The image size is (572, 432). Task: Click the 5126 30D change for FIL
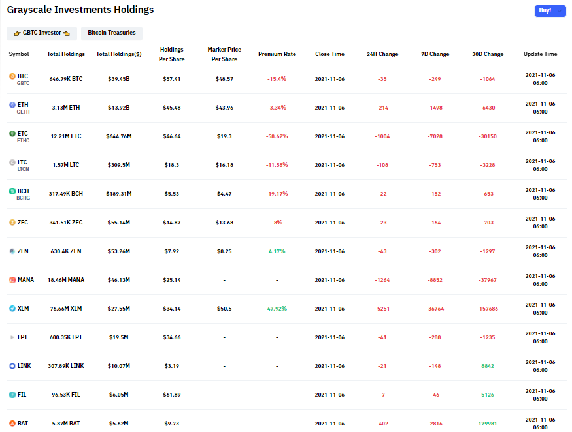488,395
